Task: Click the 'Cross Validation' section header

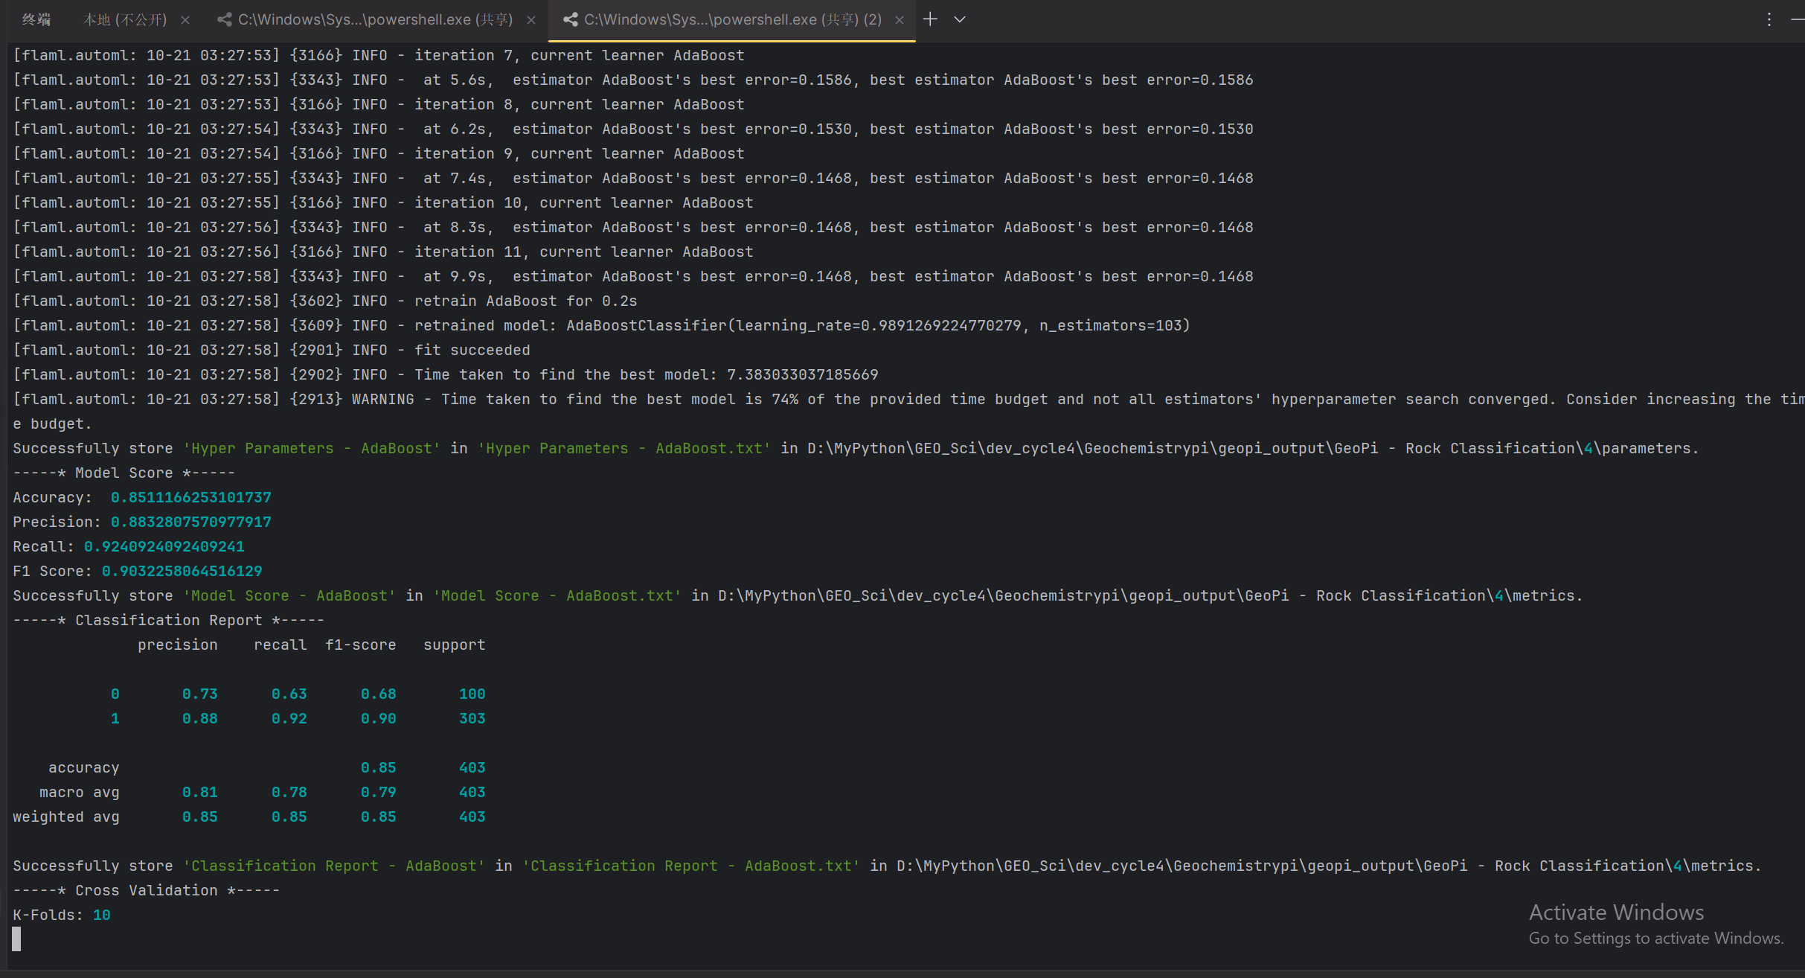Action: 147,890
